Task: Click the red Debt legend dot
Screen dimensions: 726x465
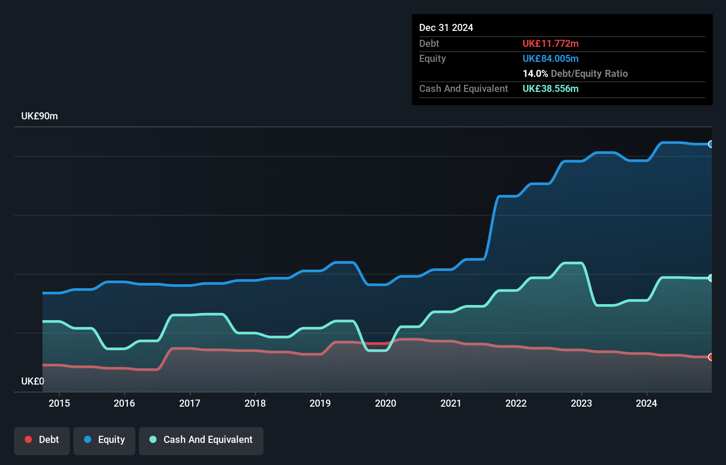Action: point(28,439)
